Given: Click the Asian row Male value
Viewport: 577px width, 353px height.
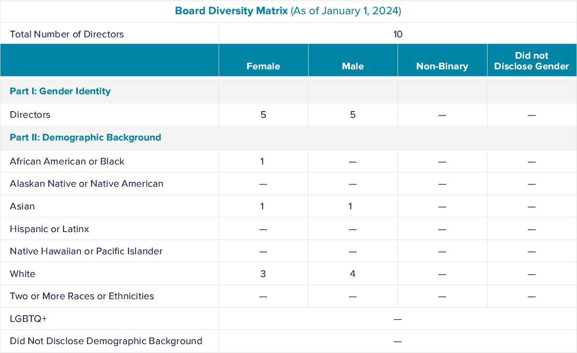Looking at the screenshot, I should (x=351, y=206).
